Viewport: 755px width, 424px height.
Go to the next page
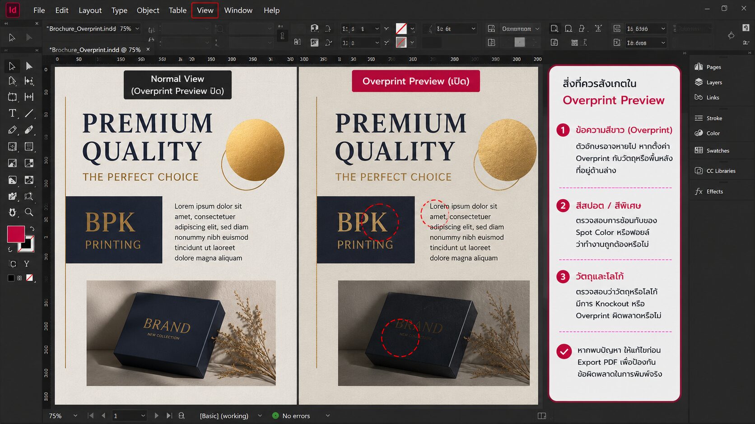(156, 415)
